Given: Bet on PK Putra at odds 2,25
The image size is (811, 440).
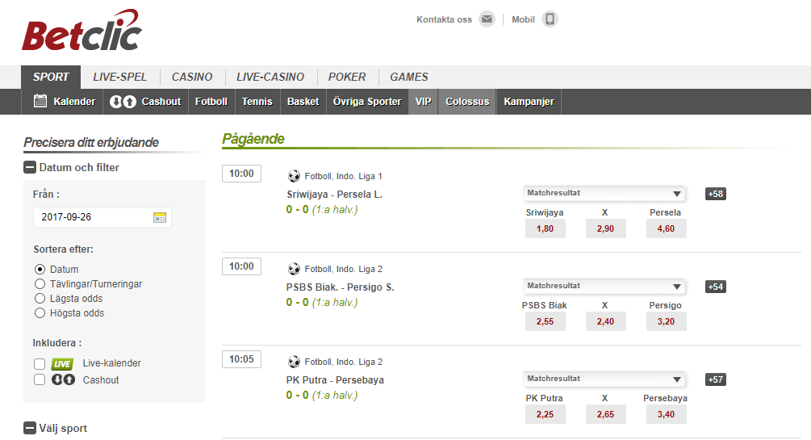Looking at the screenshot, I should (546, 414).
